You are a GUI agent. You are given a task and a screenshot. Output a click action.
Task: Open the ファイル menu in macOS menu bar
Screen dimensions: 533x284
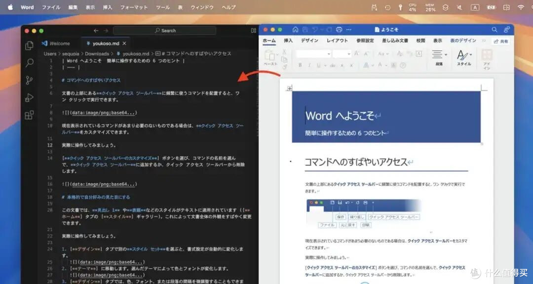[x=51, y=7]
